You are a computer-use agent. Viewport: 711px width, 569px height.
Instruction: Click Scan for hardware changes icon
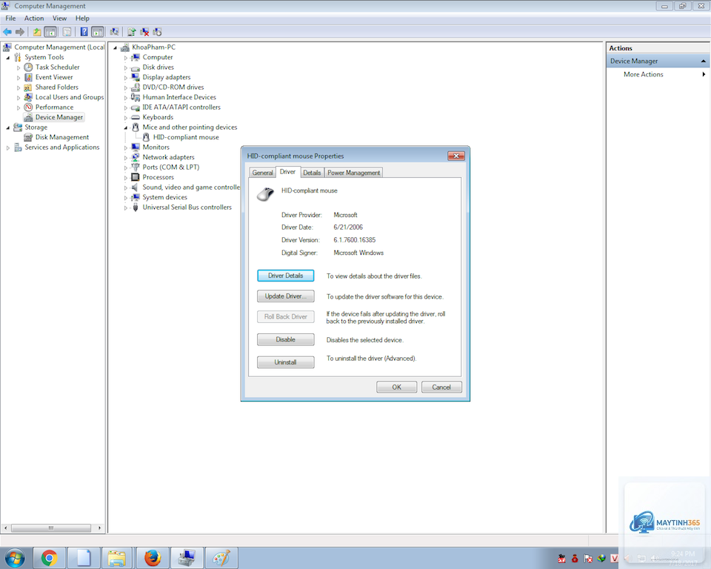(x=114, y=32)
